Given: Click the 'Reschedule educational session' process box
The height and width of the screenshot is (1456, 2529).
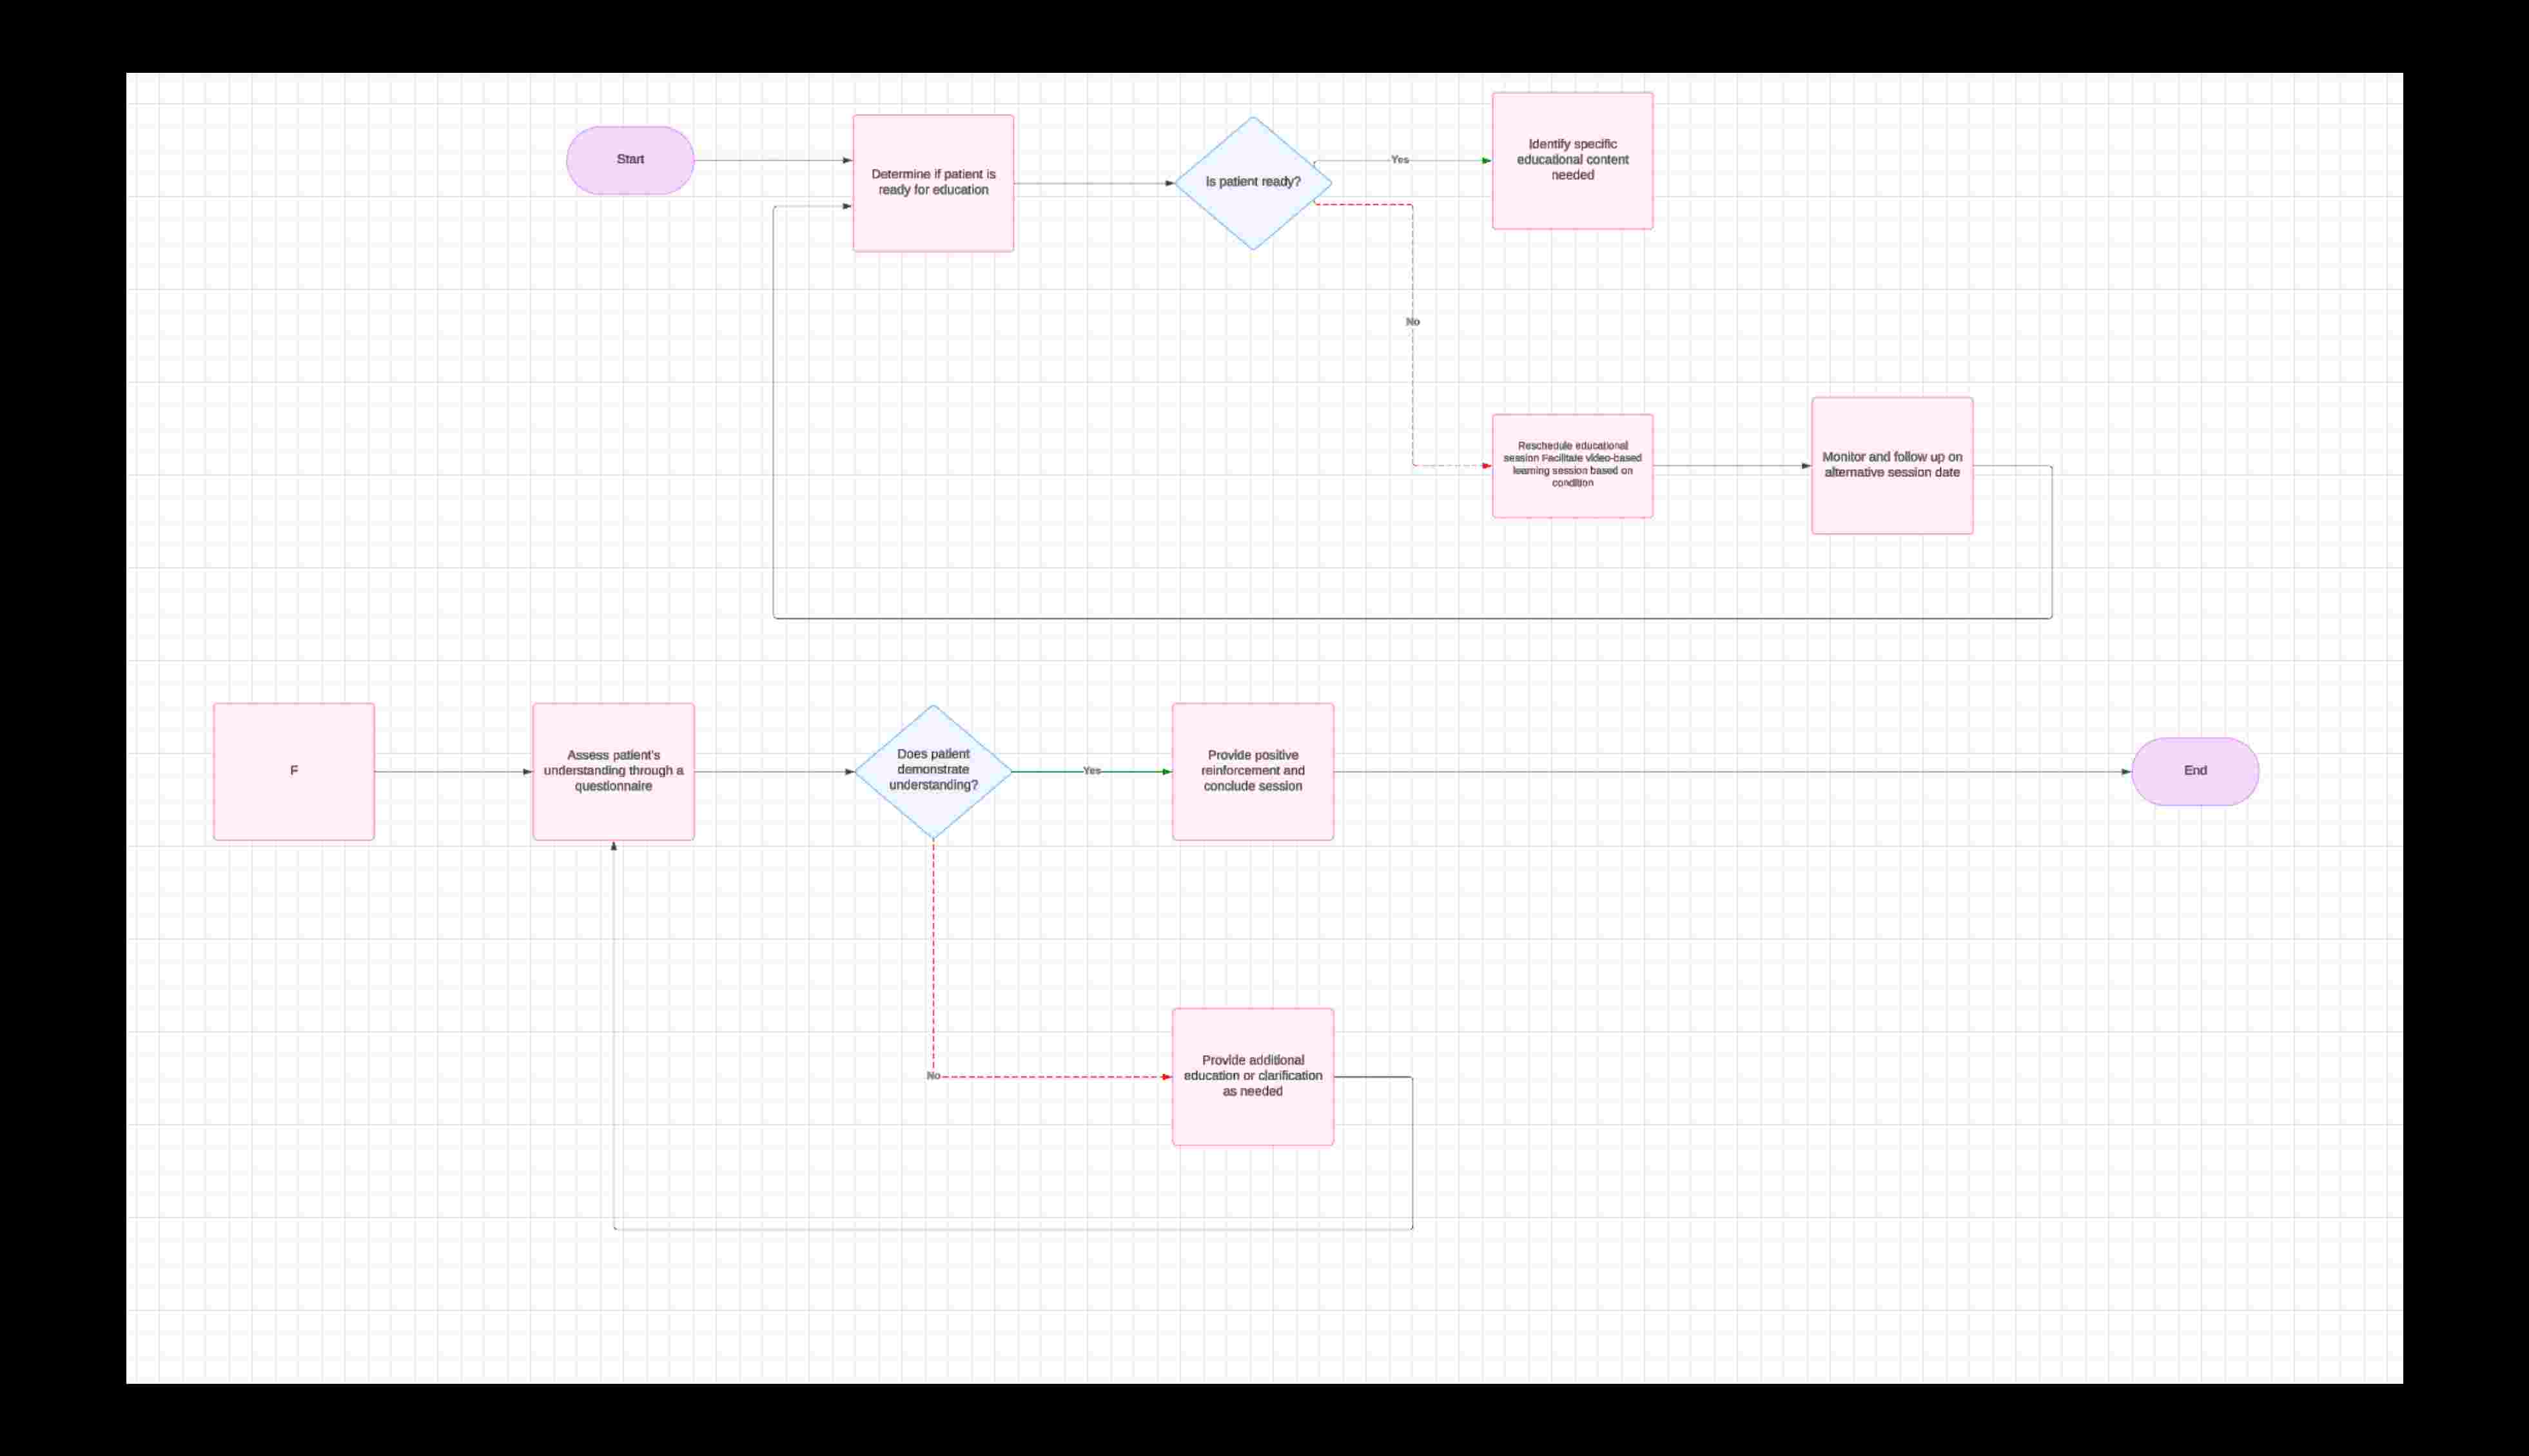Looking at the screenshot, I should pyautogui.click(x=1572, y=466).
